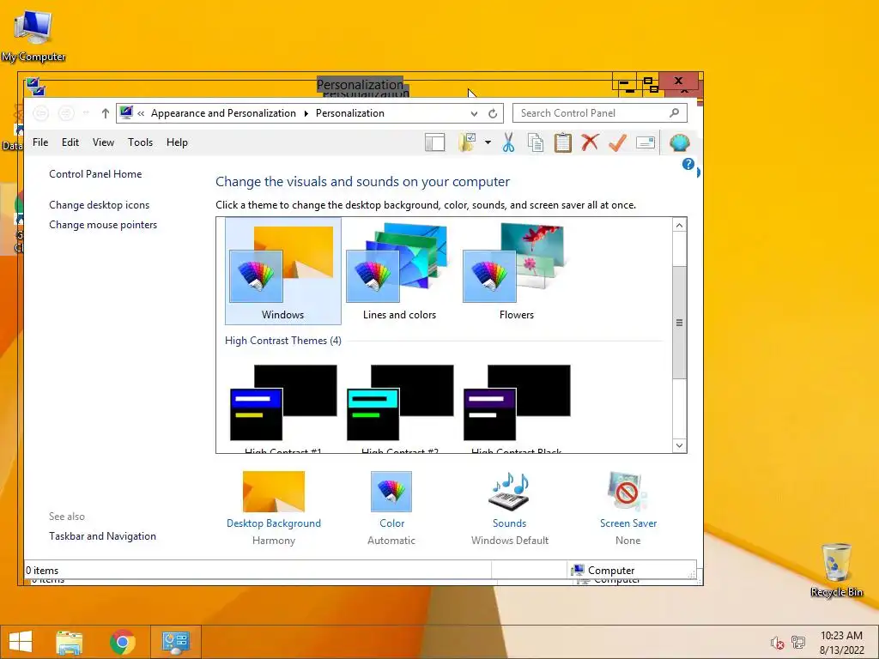Open the Help menu
The width and height of the screenshot is (879, 659).
coord(177,142)
